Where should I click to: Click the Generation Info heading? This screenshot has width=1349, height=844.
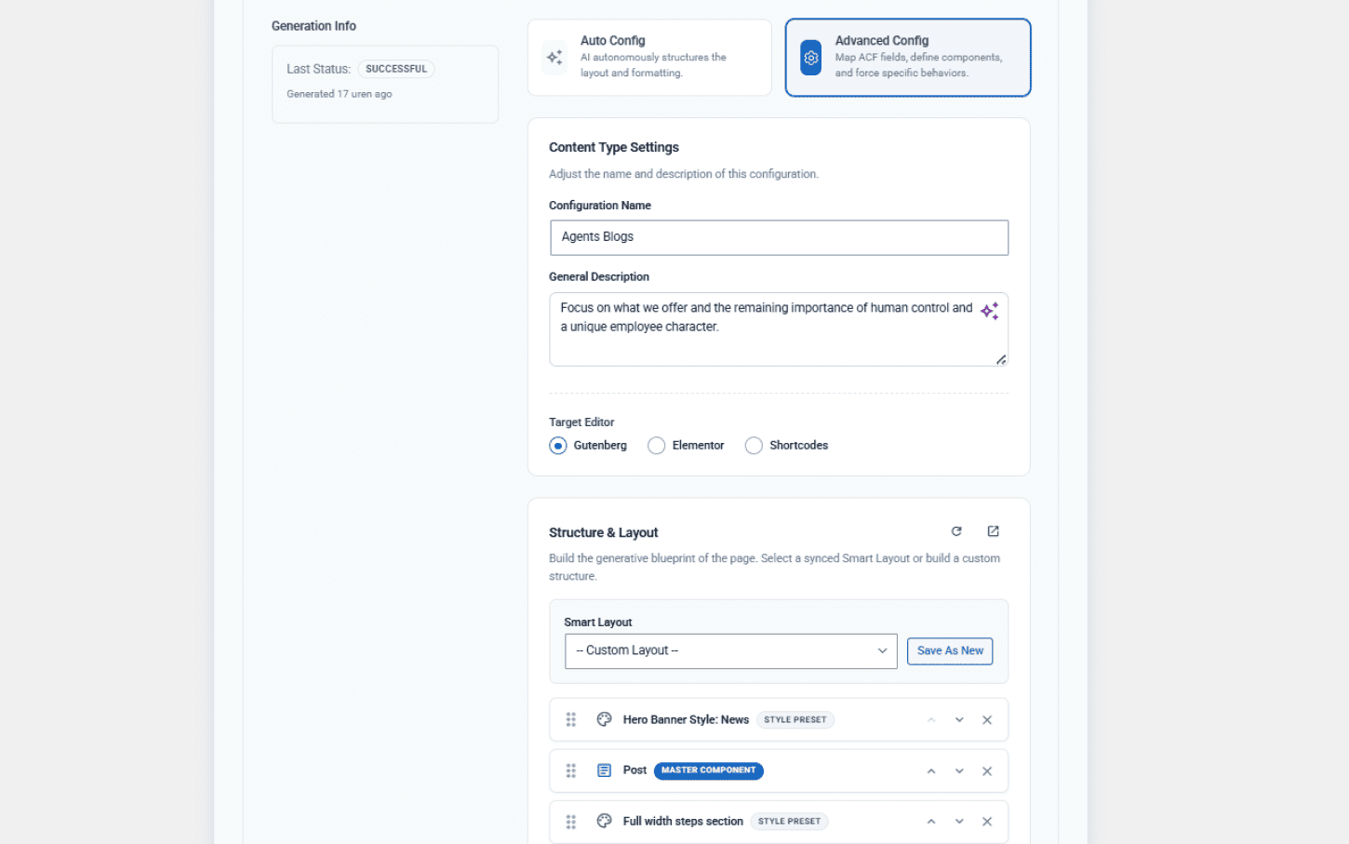pyautogui.click(x=314, y=26)
